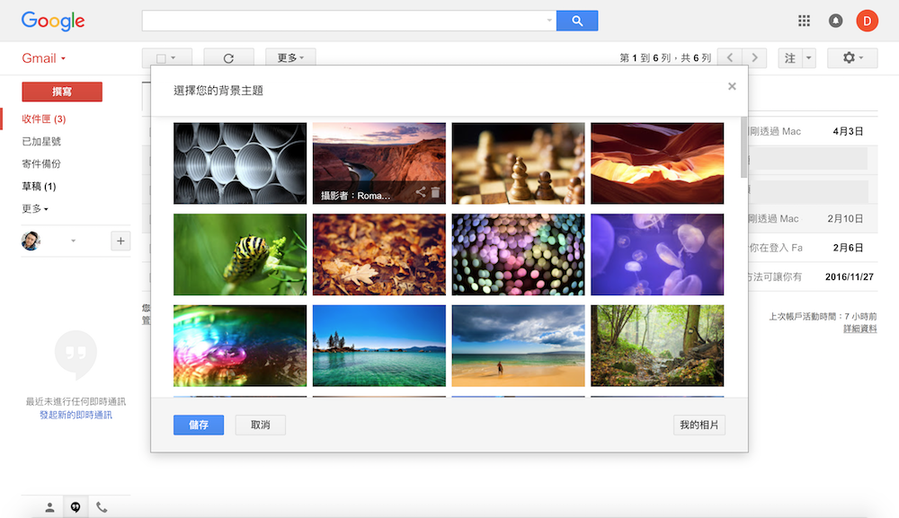Expand the 更多 labels in sidebar
Viewport: 899px width, 518px height.
tap(35, 209)
